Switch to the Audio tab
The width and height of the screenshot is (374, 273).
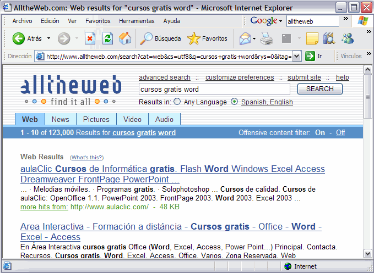(164, 119)
